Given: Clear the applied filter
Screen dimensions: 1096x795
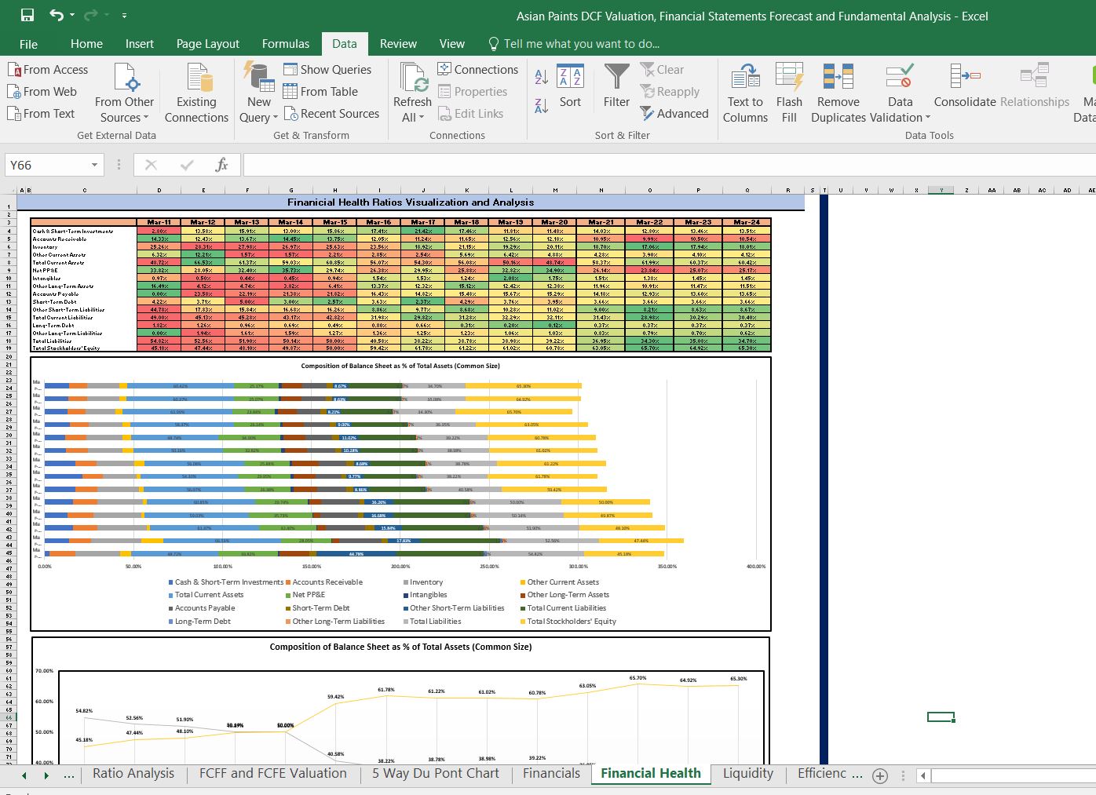Looking at the screenshot, I should 662,70.
